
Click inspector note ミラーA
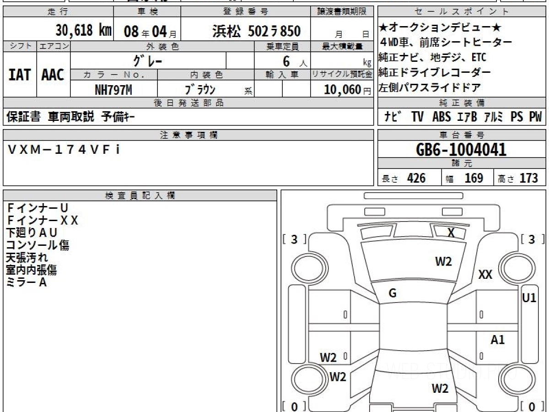[27, 282]
